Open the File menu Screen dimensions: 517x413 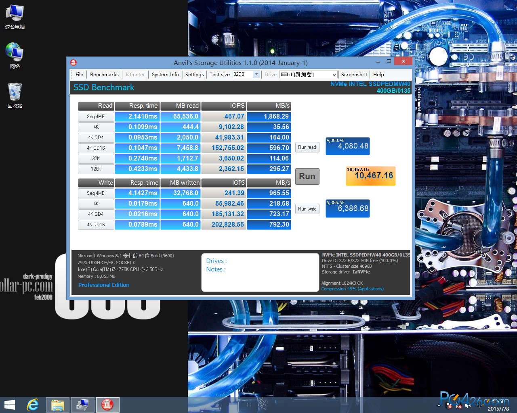point(79,75)
